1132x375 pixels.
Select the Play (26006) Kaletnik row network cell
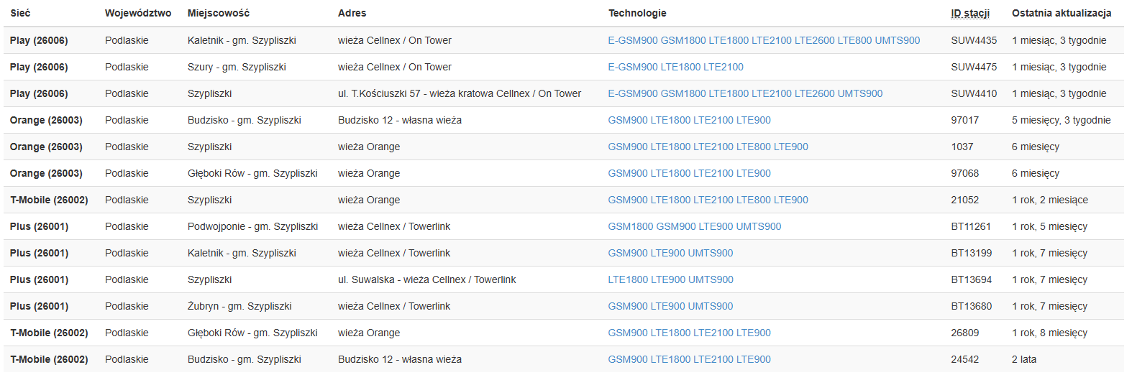click(39, 40)
